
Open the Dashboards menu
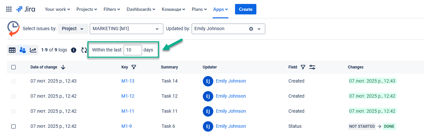point(141,9)
